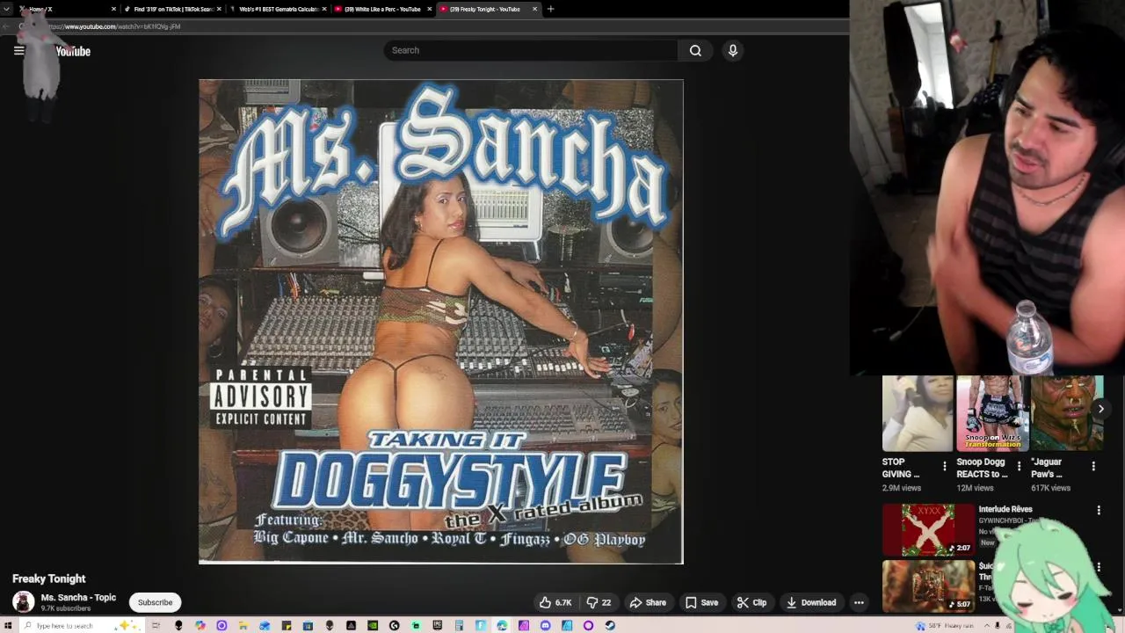
Task: Open the NVIDIA app on the taskbar
Action: 373,625
